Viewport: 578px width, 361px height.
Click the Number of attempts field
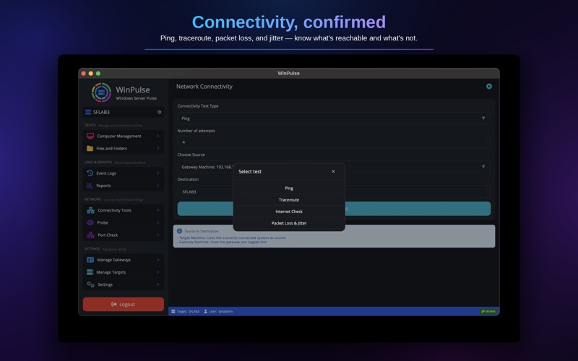334,142
